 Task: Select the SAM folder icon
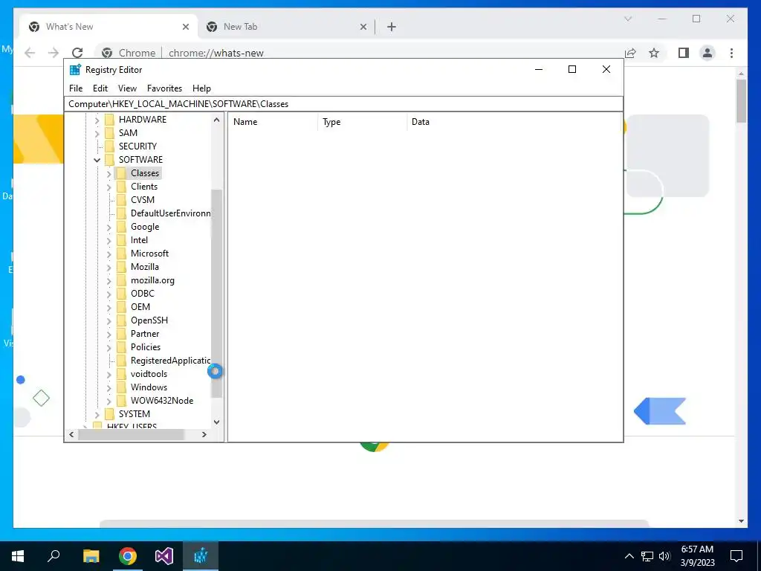[110, 133]
